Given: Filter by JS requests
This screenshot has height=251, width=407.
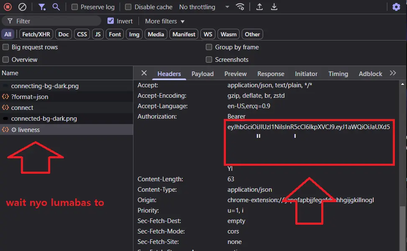Looking at the screenshot, I should [98, 34].
